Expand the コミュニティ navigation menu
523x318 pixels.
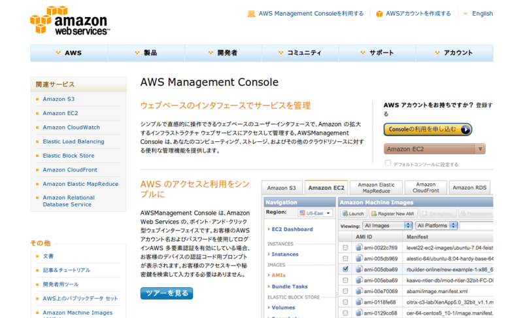click(300, 53)
